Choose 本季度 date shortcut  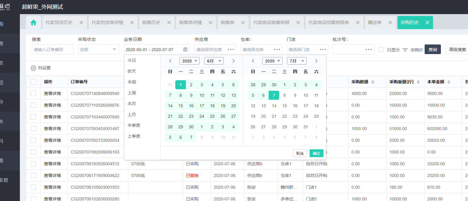click(134, 125)
